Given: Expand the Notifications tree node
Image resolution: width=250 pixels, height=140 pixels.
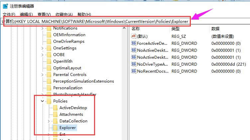Looking at the screenshot, I should pyautogui.click(x=43, y=29).
